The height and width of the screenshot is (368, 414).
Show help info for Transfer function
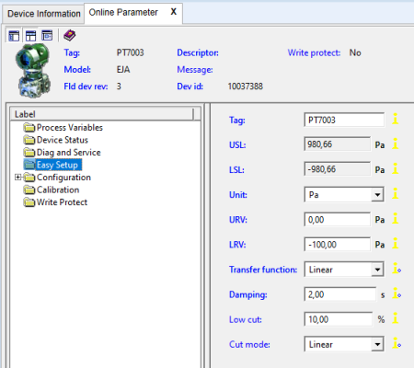[x=397, y=269]
